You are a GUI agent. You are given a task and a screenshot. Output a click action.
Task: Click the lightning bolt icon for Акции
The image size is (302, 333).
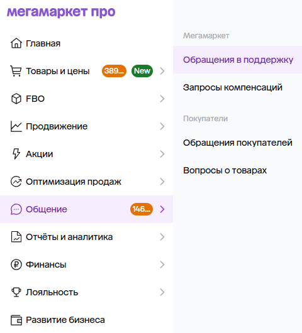tap(16, 154)
